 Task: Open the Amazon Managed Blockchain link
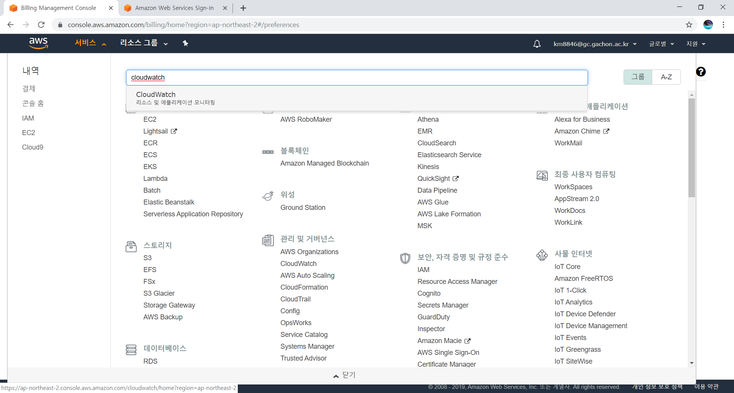pyautogui.click(x=325, y=163)
